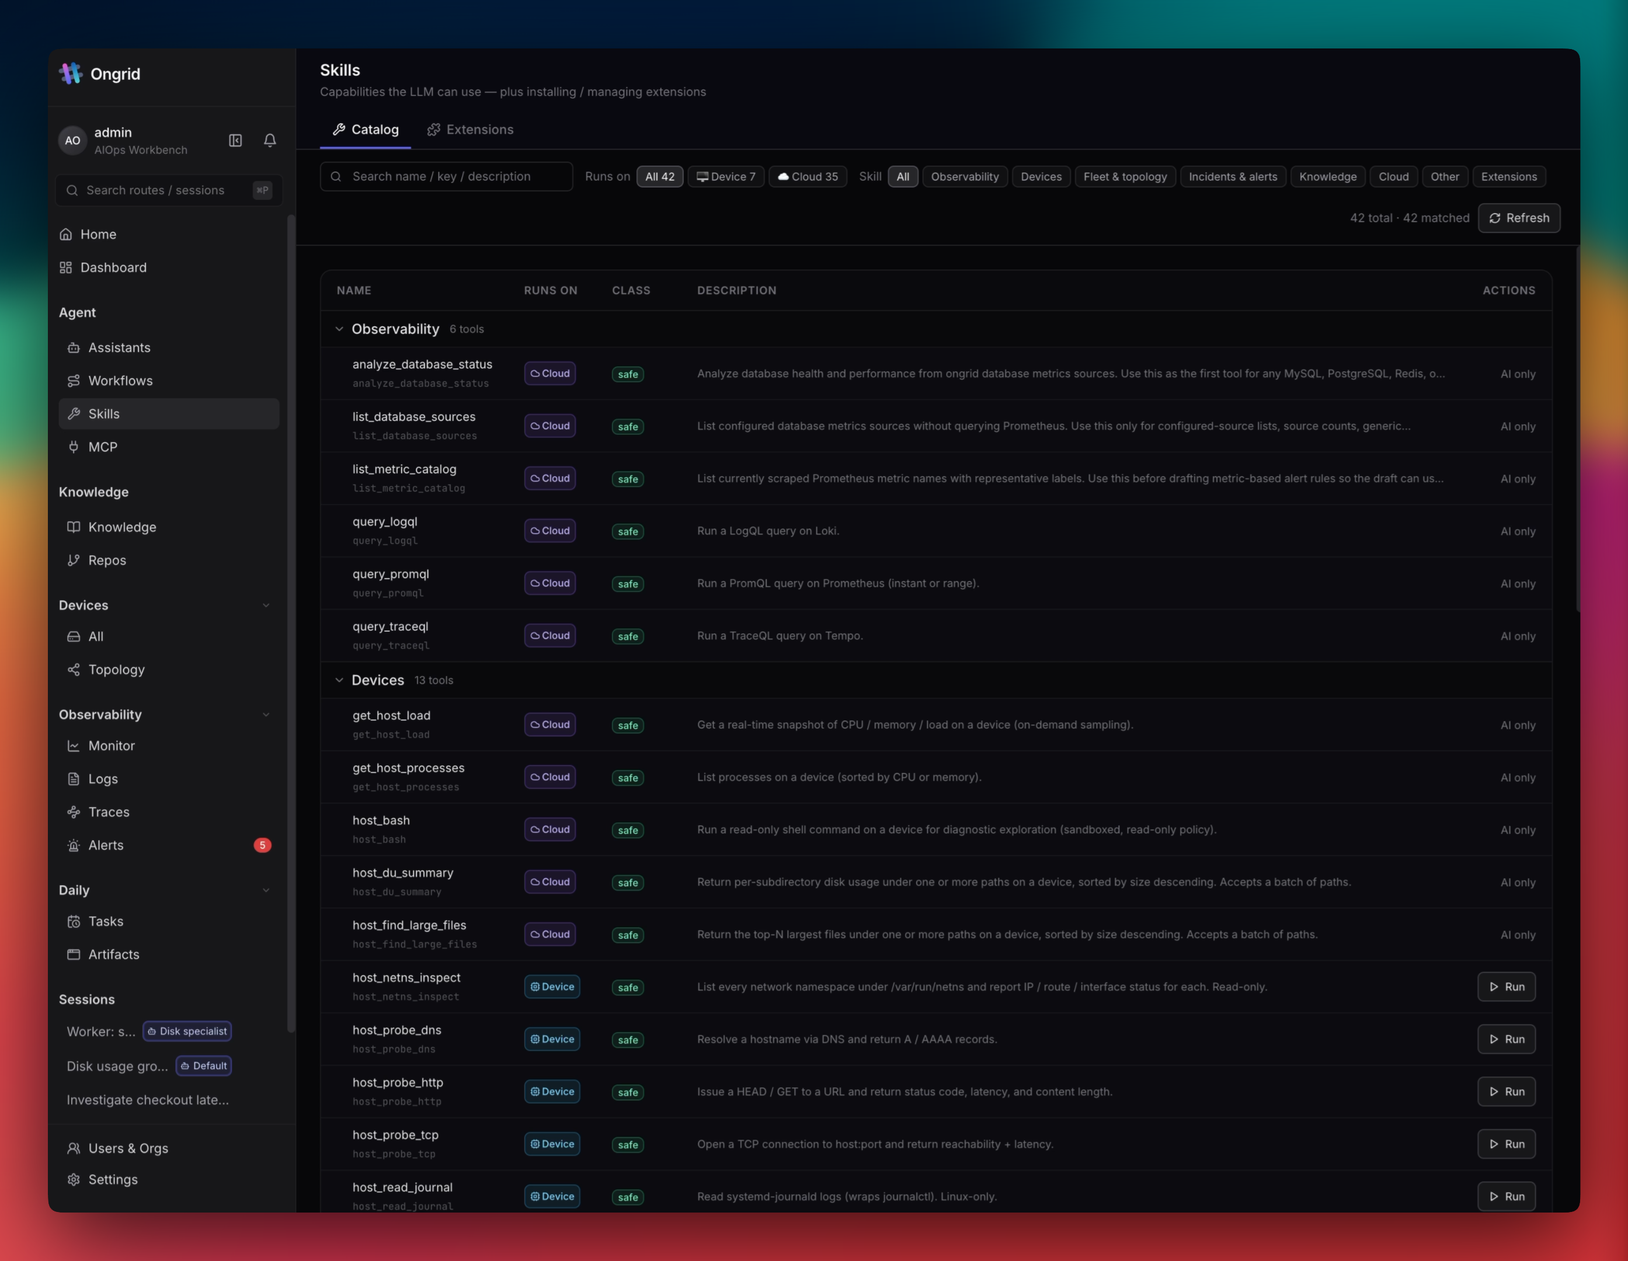Run host_probe_dns skill
1628x1261 pixels.
click(1506, 1039)
